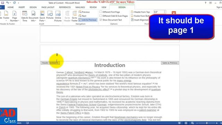Viewport: 222px width, 125px height.
Task: Open the Undo history dropdown arrow
Action: click(10, 3)
